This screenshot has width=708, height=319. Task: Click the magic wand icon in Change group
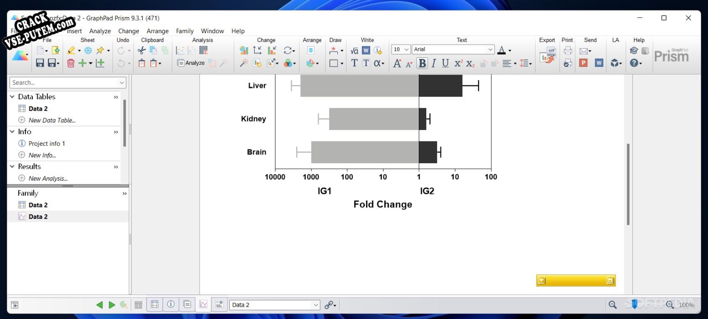244,63
